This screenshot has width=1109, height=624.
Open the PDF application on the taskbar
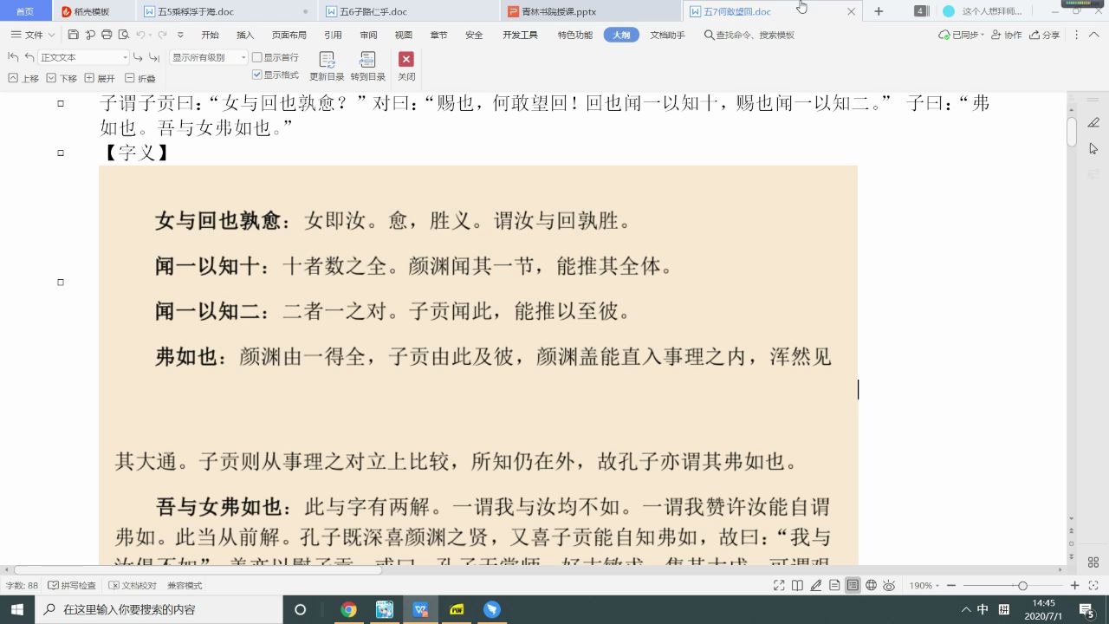click(456, 609)
